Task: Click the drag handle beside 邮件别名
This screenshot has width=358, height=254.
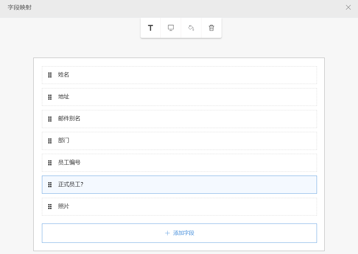Action: (50, 119)
